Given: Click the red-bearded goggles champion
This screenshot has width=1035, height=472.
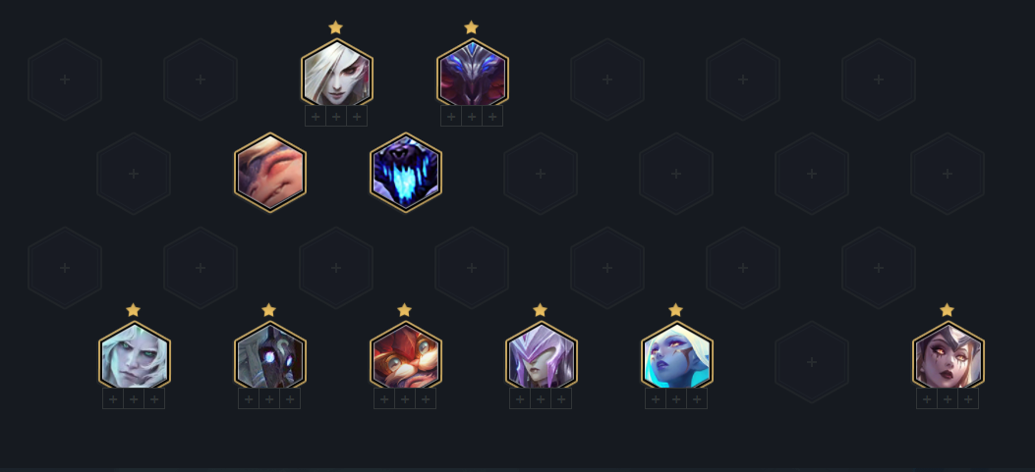Looking at the screenshot, I should pyautogui.click(x=405, y=356).
